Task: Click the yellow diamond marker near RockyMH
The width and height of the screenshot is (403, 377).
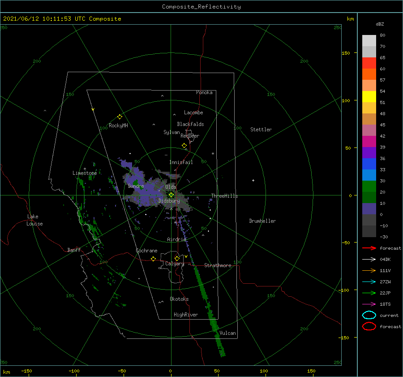Action: 120,117
